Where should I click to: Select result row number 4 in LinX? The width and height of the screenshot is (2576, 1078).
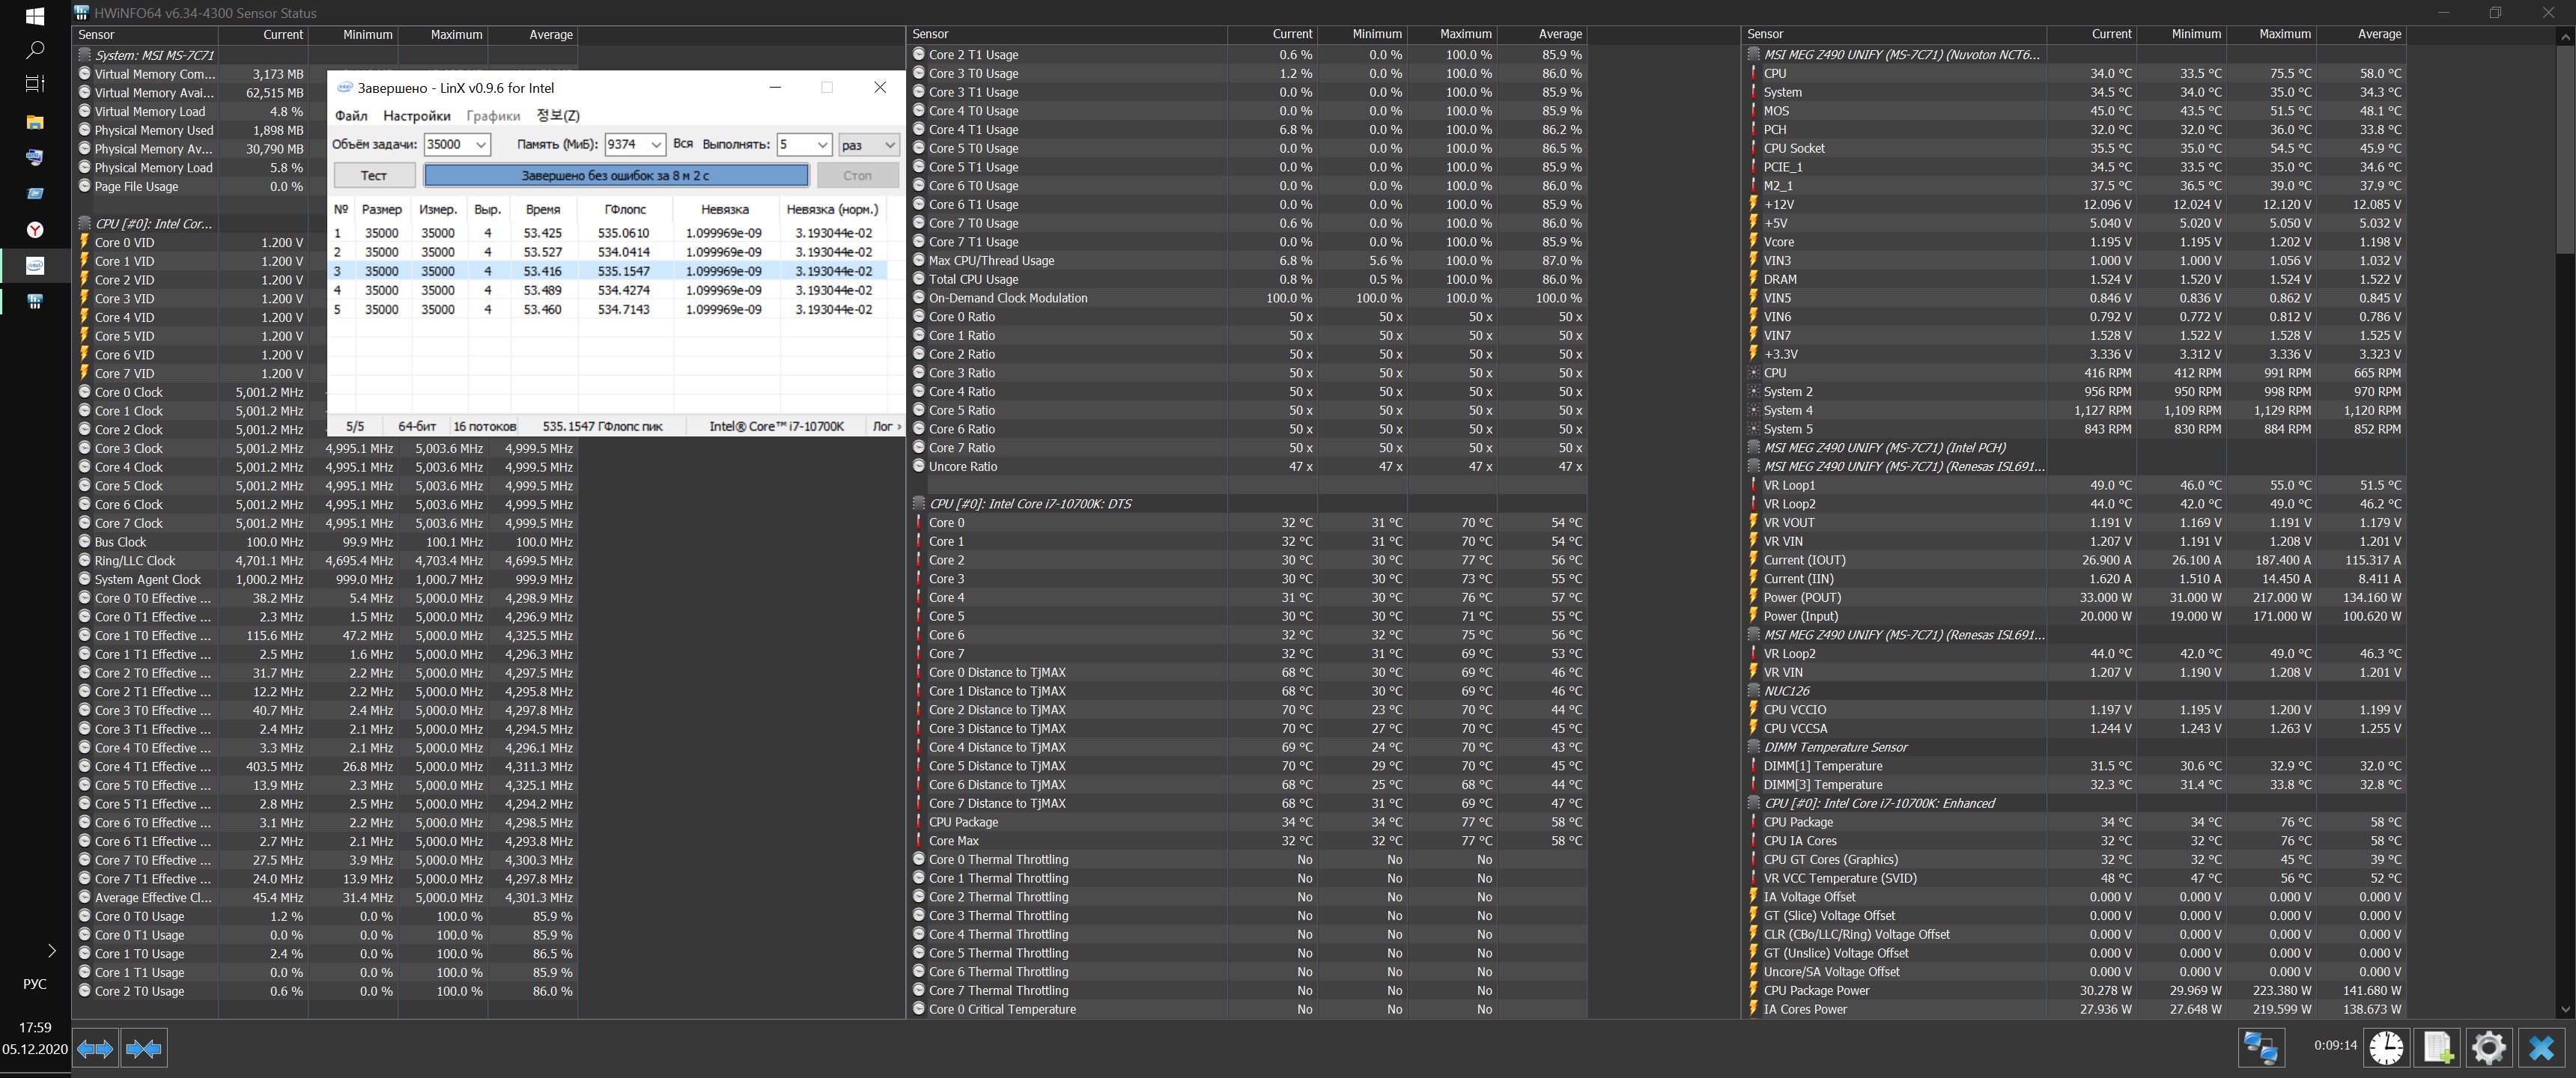(600, 290)
